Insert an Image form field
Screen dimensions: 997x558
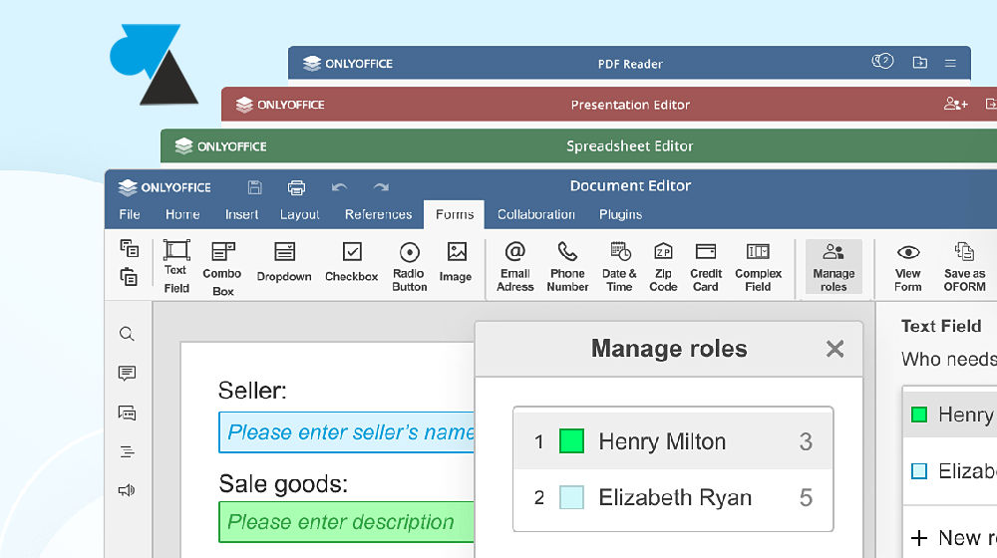456,262
